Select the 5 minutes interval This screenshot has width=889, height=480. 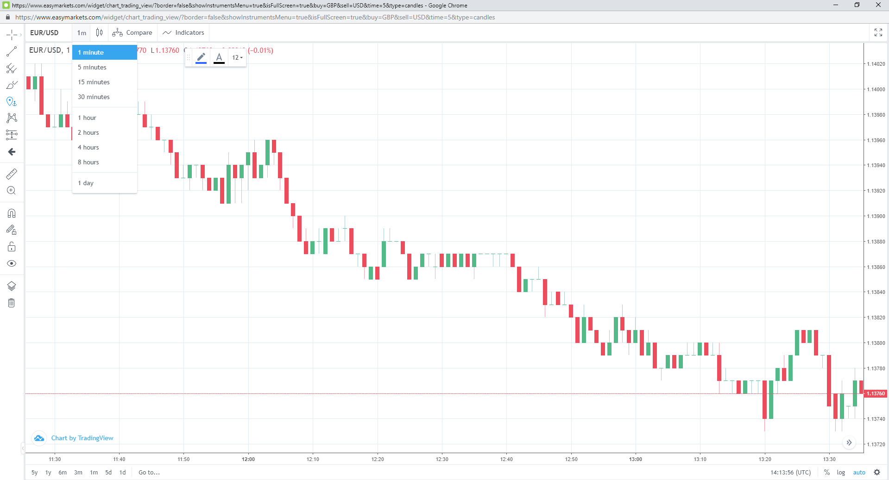click(105, 67)
